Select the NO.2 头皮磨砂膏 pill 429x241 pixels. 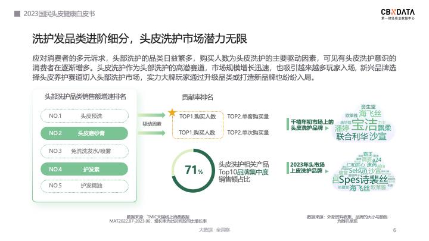coord(84,133)
